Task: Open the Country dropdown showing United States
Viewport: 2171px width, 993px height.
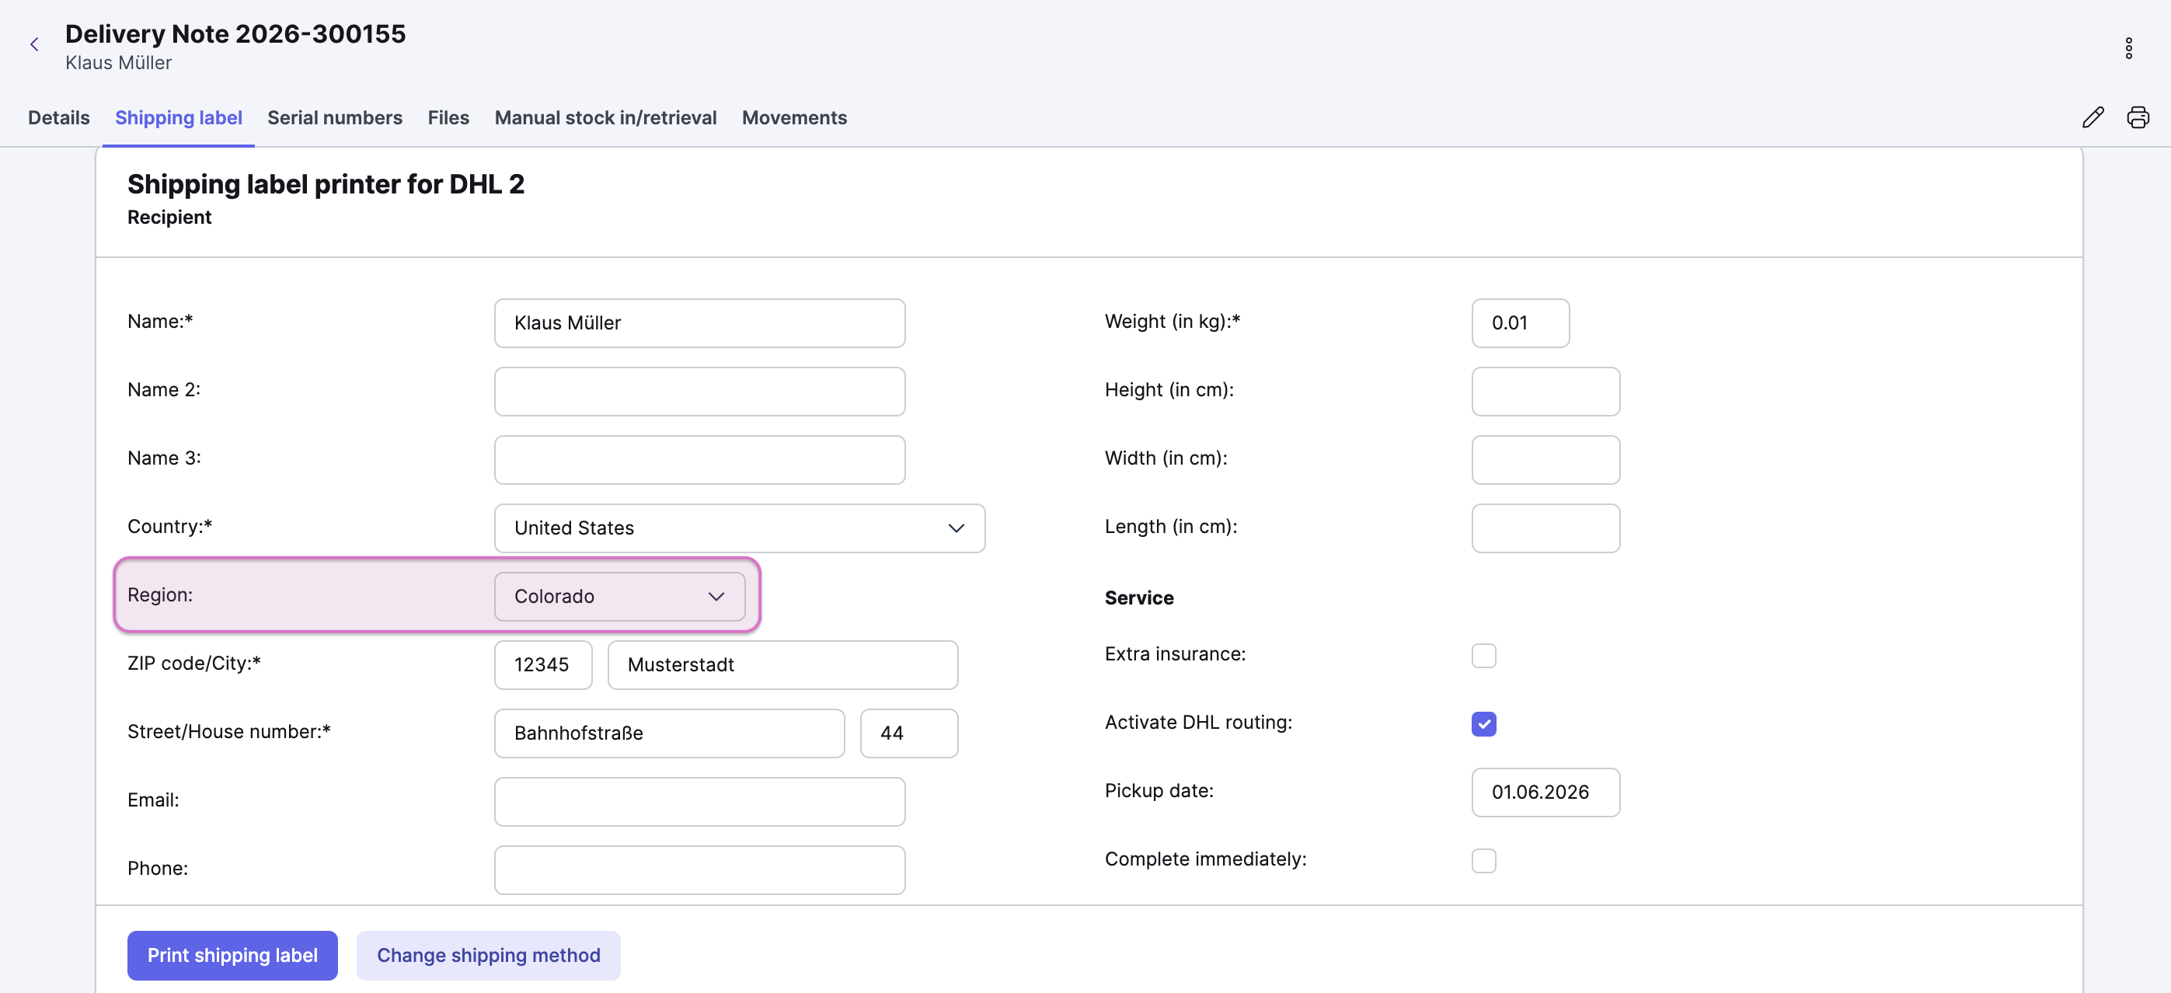Action: pos(739,528)
